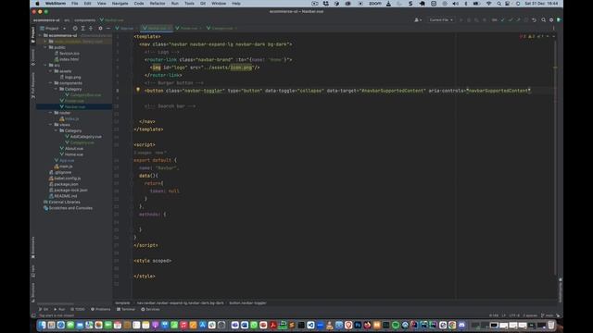593x333 pixels.
Task: Open the Navigate menu
Action: tap(120, 4)
